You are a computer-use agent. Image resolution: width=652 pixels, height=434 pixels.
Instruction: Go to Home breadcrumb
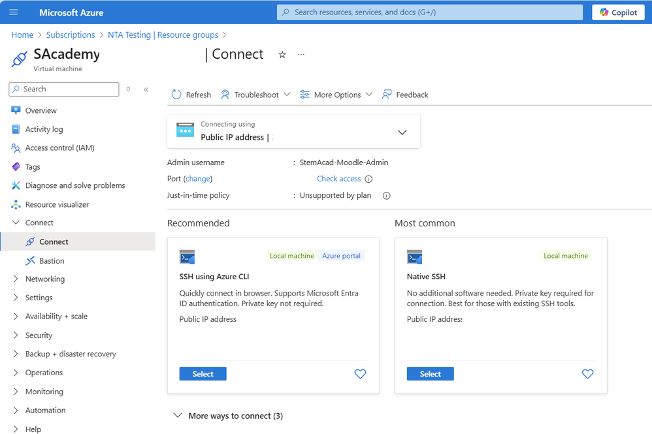(x=22, y=35)
